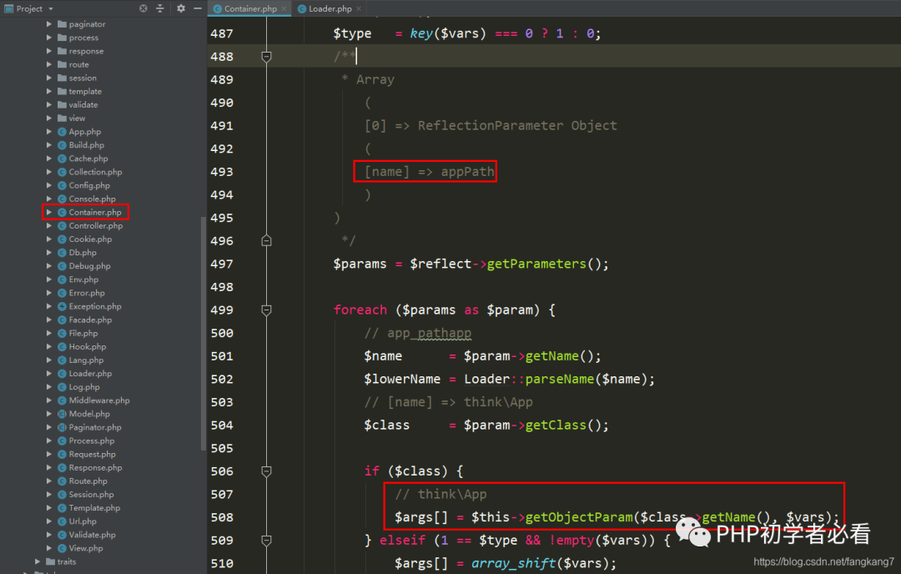Expand the route folder
Image resolution: width=901 pixels, height=574 pixels.
pyautogui.click(x=49, y=64)
